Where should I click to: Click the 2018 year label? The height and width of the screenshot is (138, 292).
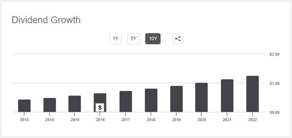tap(151, 120)
